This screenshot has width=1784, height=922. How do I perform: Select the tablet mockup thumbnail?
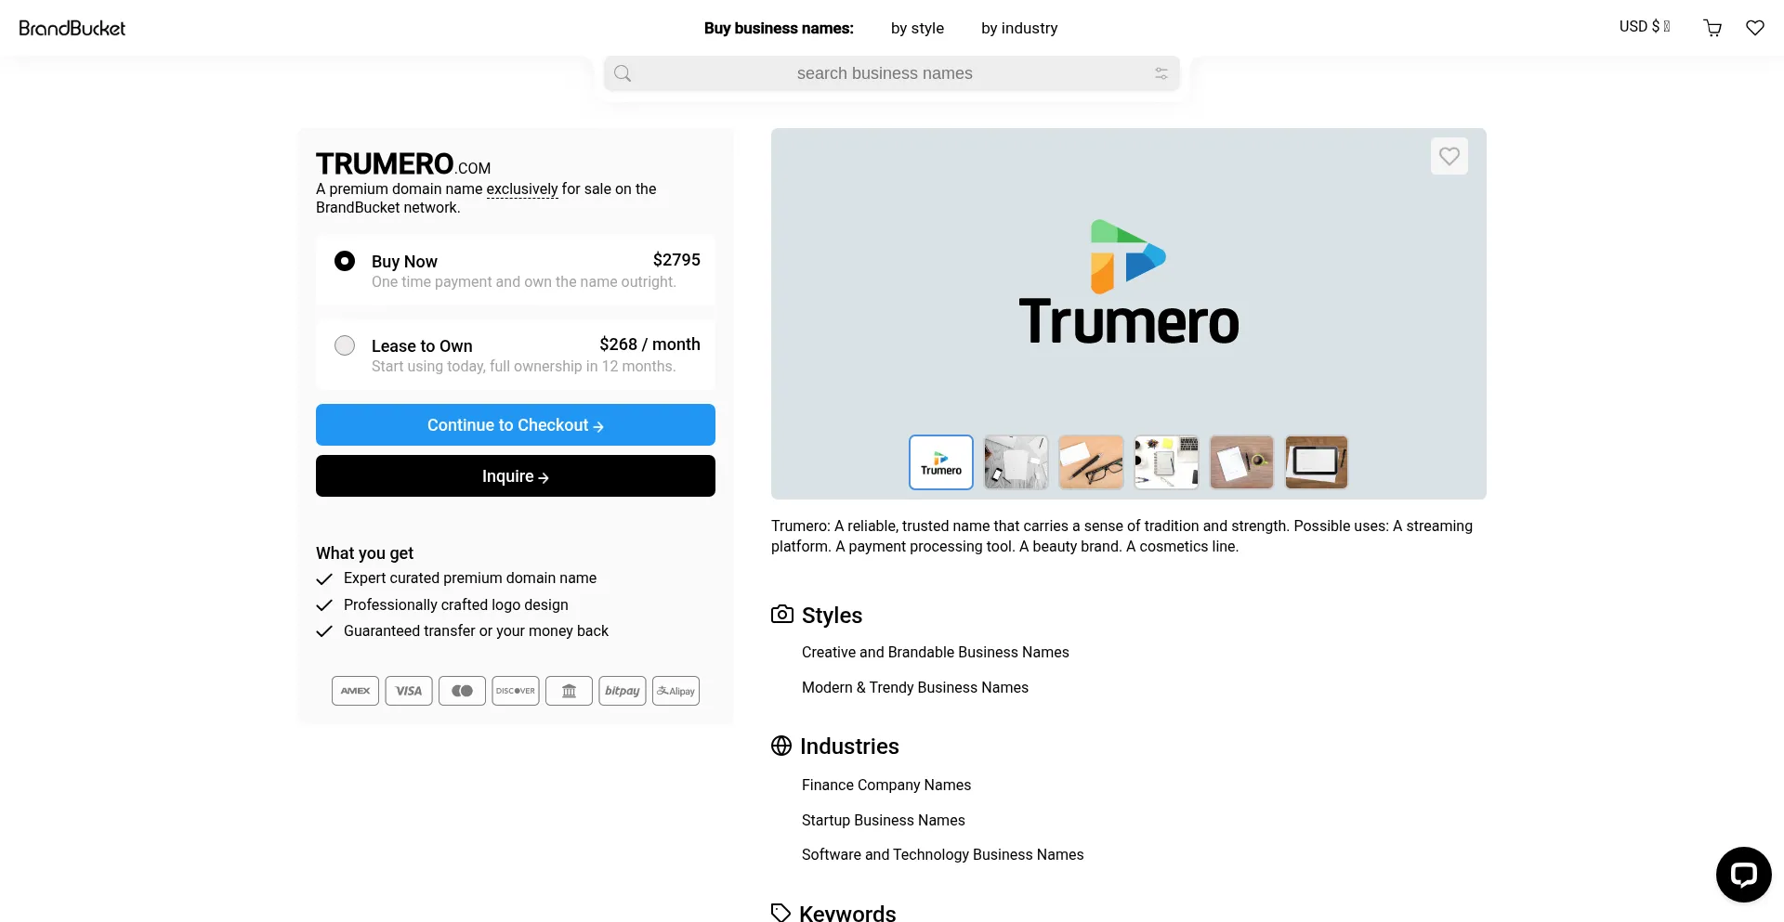coord(1316,461)
